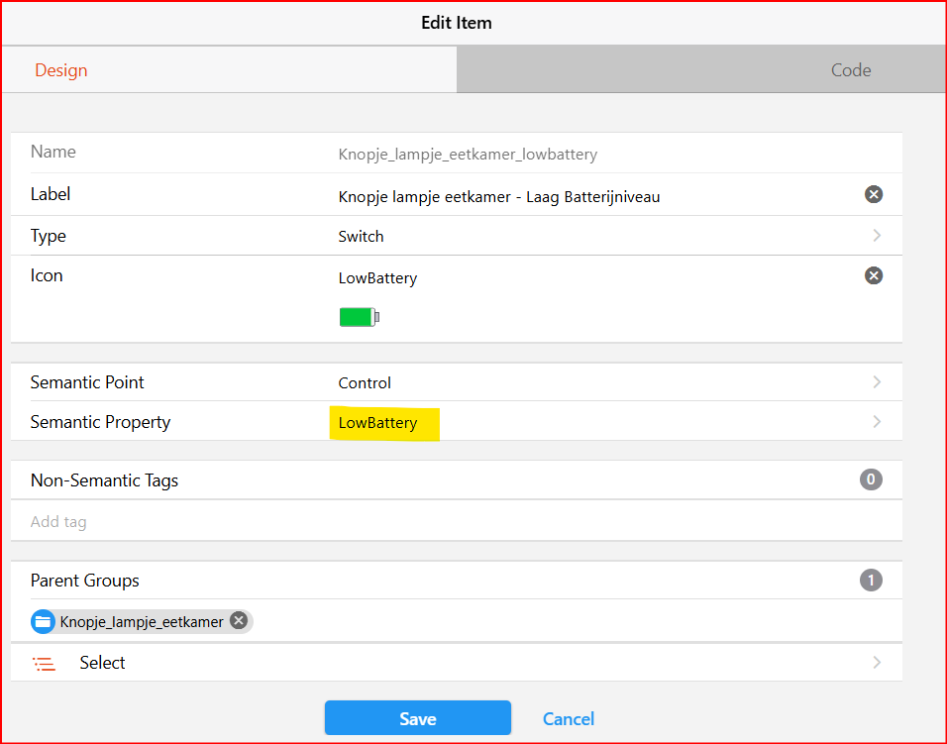
Task: Open the Type selection chevron
Action: click(877, 236)
